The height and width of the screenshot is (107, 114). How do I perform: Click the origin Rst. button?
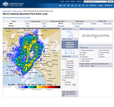pyautogui.click(x=74, y=85)
